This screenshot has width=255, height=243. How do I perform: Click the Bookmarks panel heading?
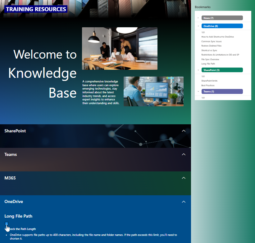203,7
